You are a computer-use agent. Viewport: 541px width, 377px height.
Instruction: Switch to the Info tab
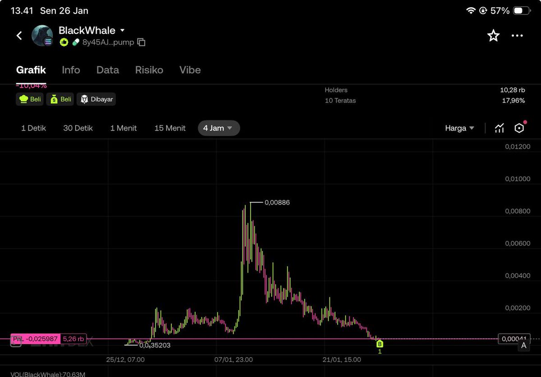pyautogui.click(x=71, y=70)
